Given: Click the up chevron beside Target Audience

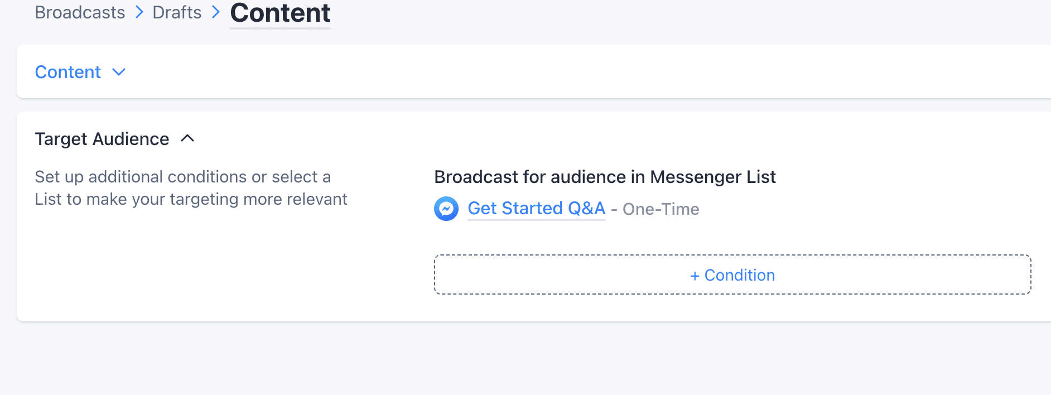Looking at the screenshot, I should 188,138.
